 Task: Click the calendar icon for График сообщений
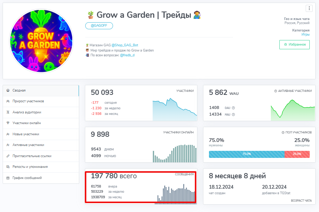pos(8,178)
